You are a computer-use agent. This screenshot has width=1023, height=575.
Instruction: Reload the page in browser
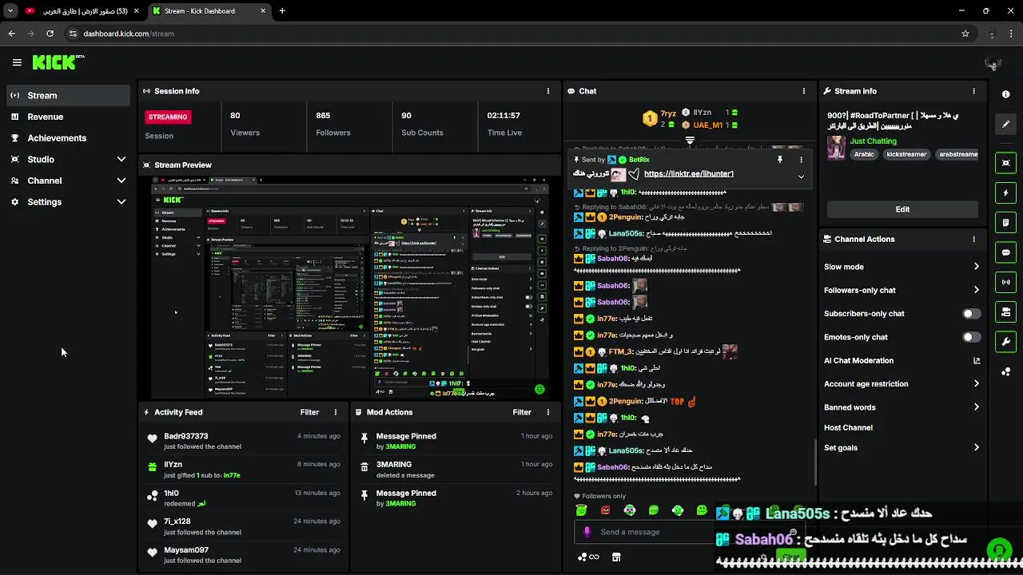pyautogui.click(x=50, y=34)
